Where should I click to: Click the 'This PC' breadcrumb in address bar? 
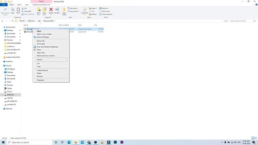click(22, 21)
